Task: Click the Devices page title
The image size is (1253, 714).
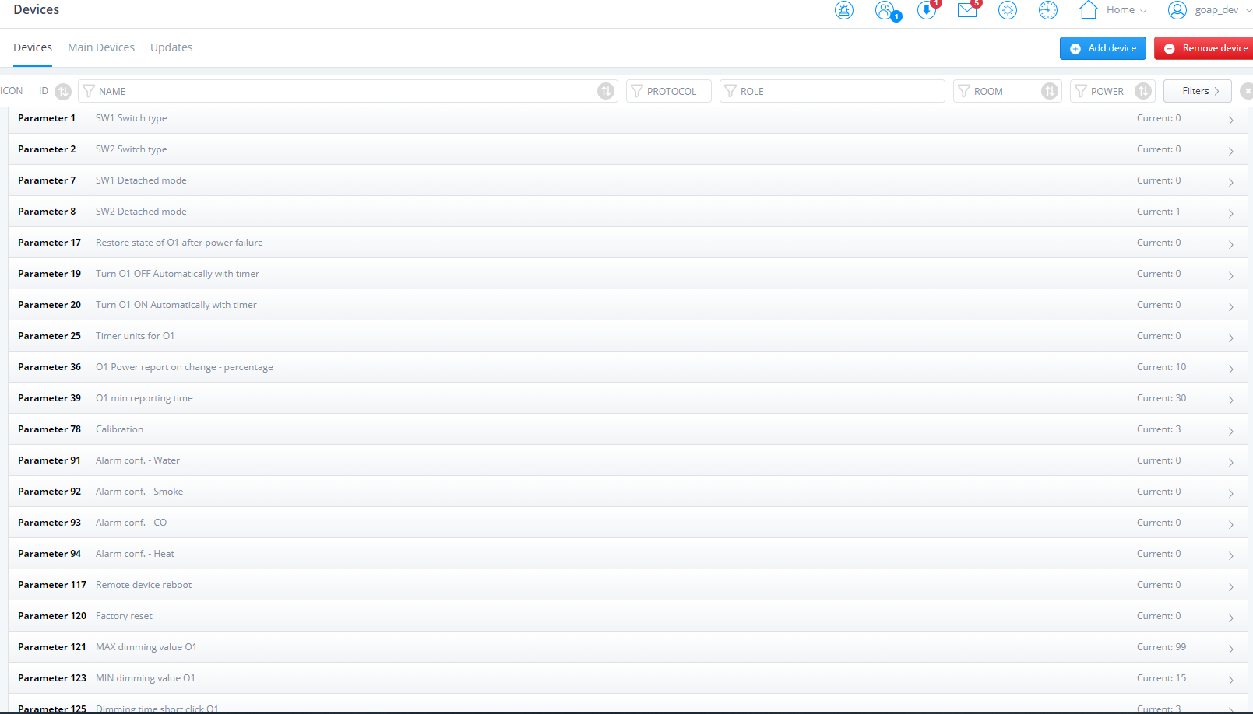Action: coord(36,9)
